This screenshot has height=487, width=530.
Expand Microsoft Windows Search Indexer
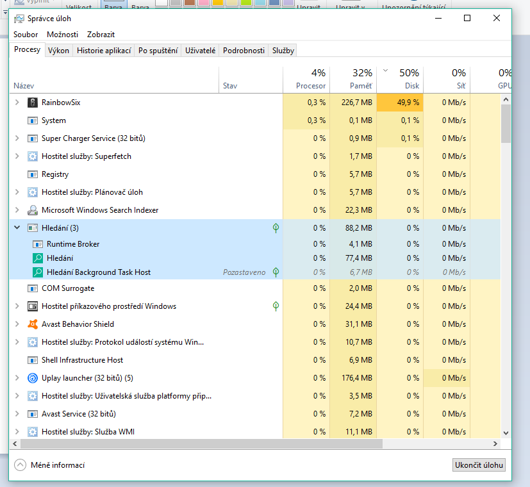(17, 210)
